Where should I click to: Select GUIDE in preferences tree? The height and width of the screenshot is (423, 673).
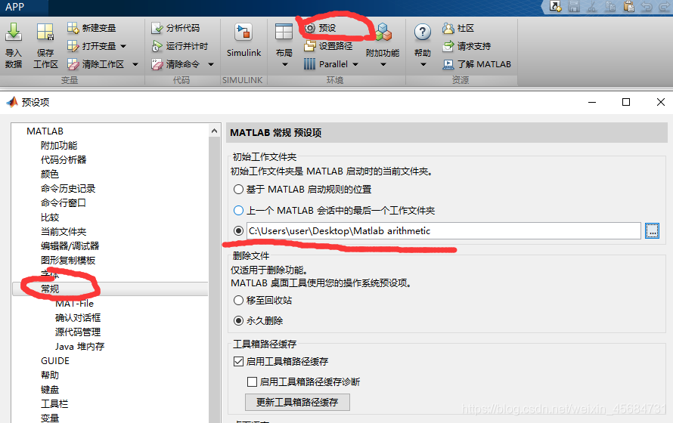(55, 361)
